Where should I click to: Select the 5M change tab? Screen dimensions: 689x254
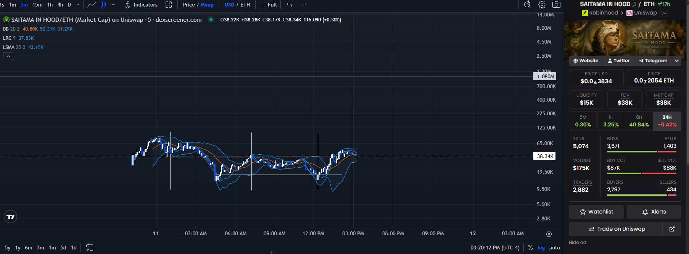click(x=583, y=121)
